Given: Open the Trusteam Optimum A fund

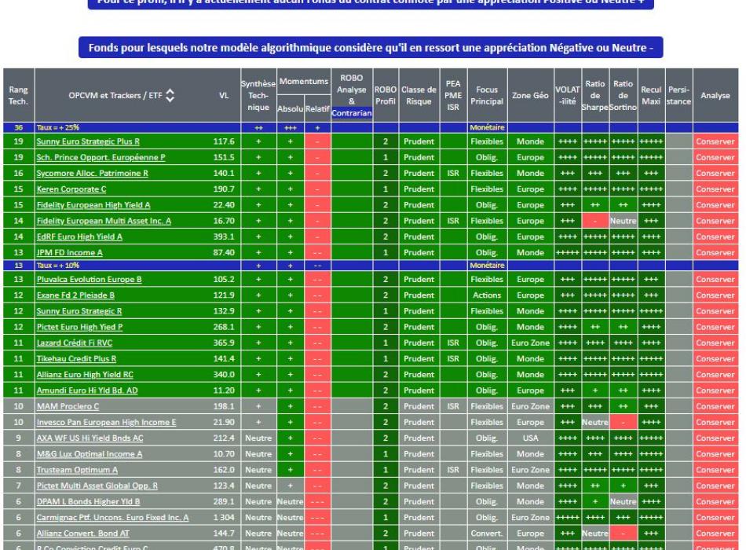Looking at the screenshot, I should pyautogui.click(x=77, y=470).
